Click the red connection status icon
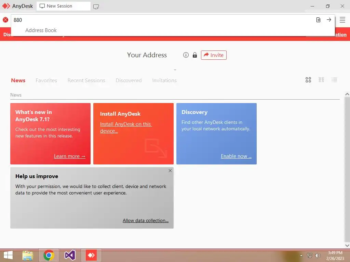Viewport: 350px width, 262px height. [5, 20]
